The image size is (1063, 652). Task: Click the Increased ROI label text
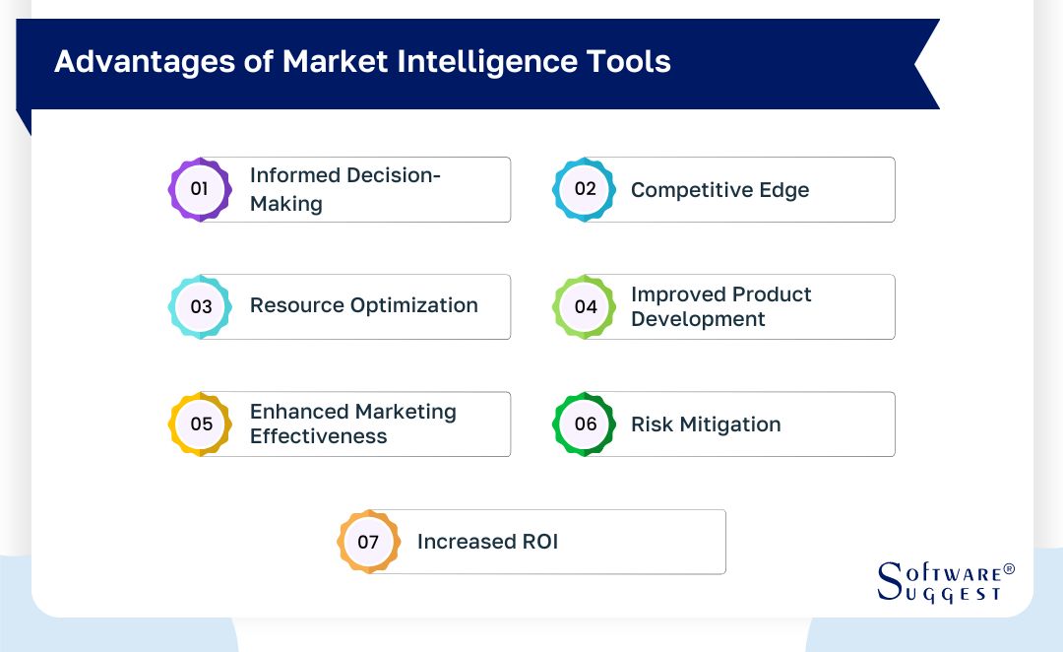click(x=487, y=542)
